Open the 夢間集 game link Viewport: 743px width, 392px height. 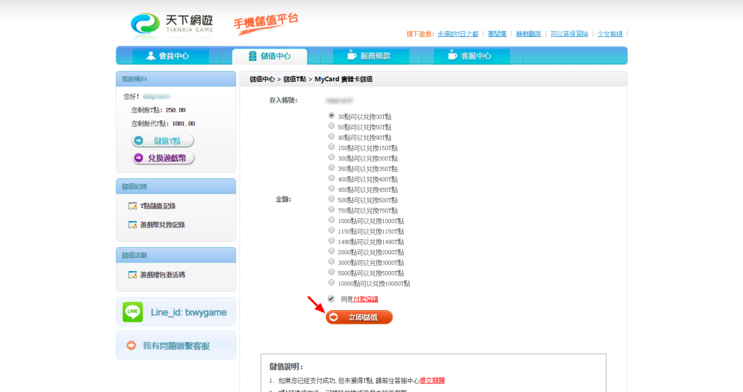[497, 34]
